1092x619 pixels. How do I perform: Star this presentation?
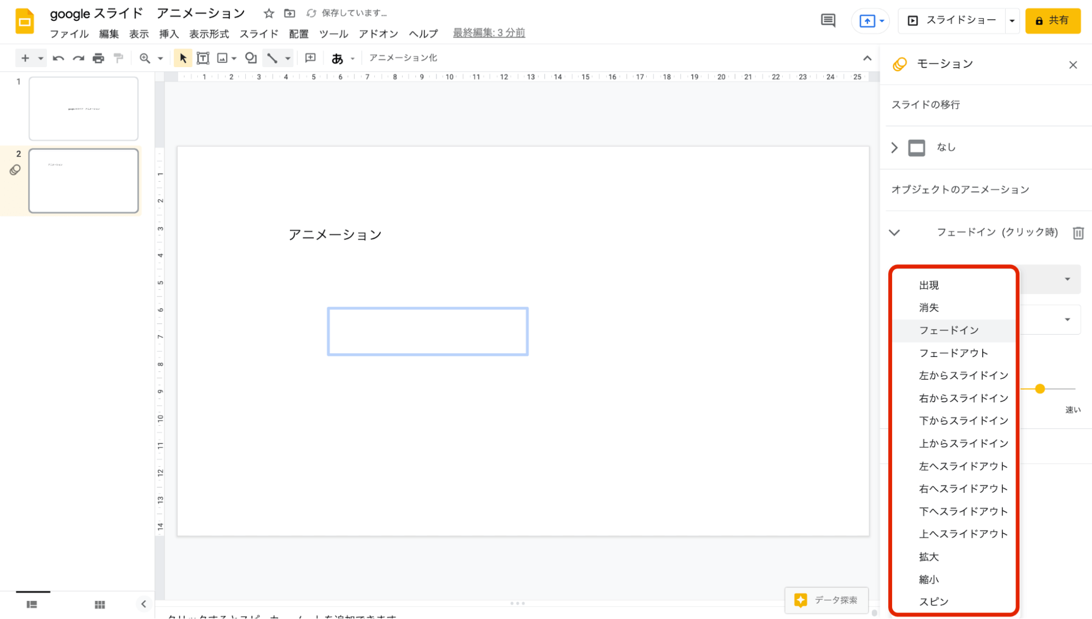pos(269,13)
